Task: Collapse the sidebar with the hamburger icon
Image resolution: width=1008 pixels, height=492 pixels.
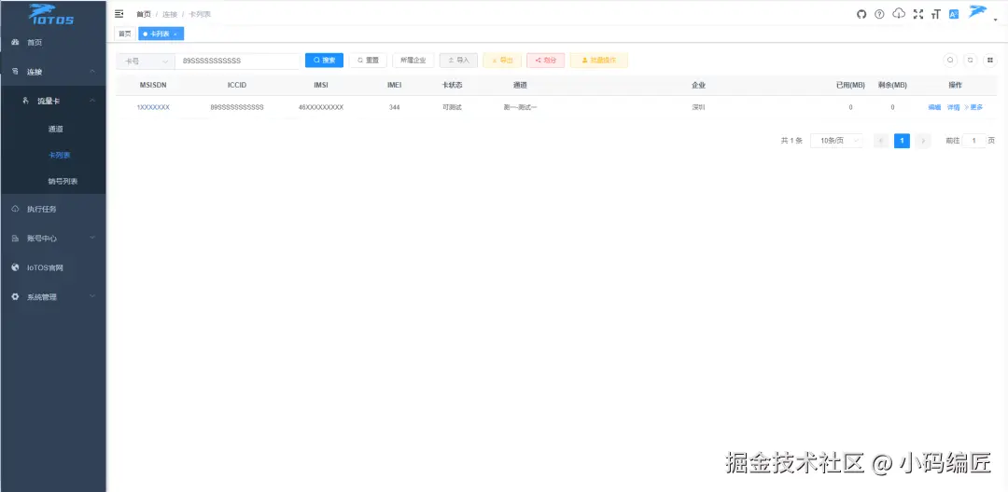Action: pyautogui.click(x=119, y=13)
